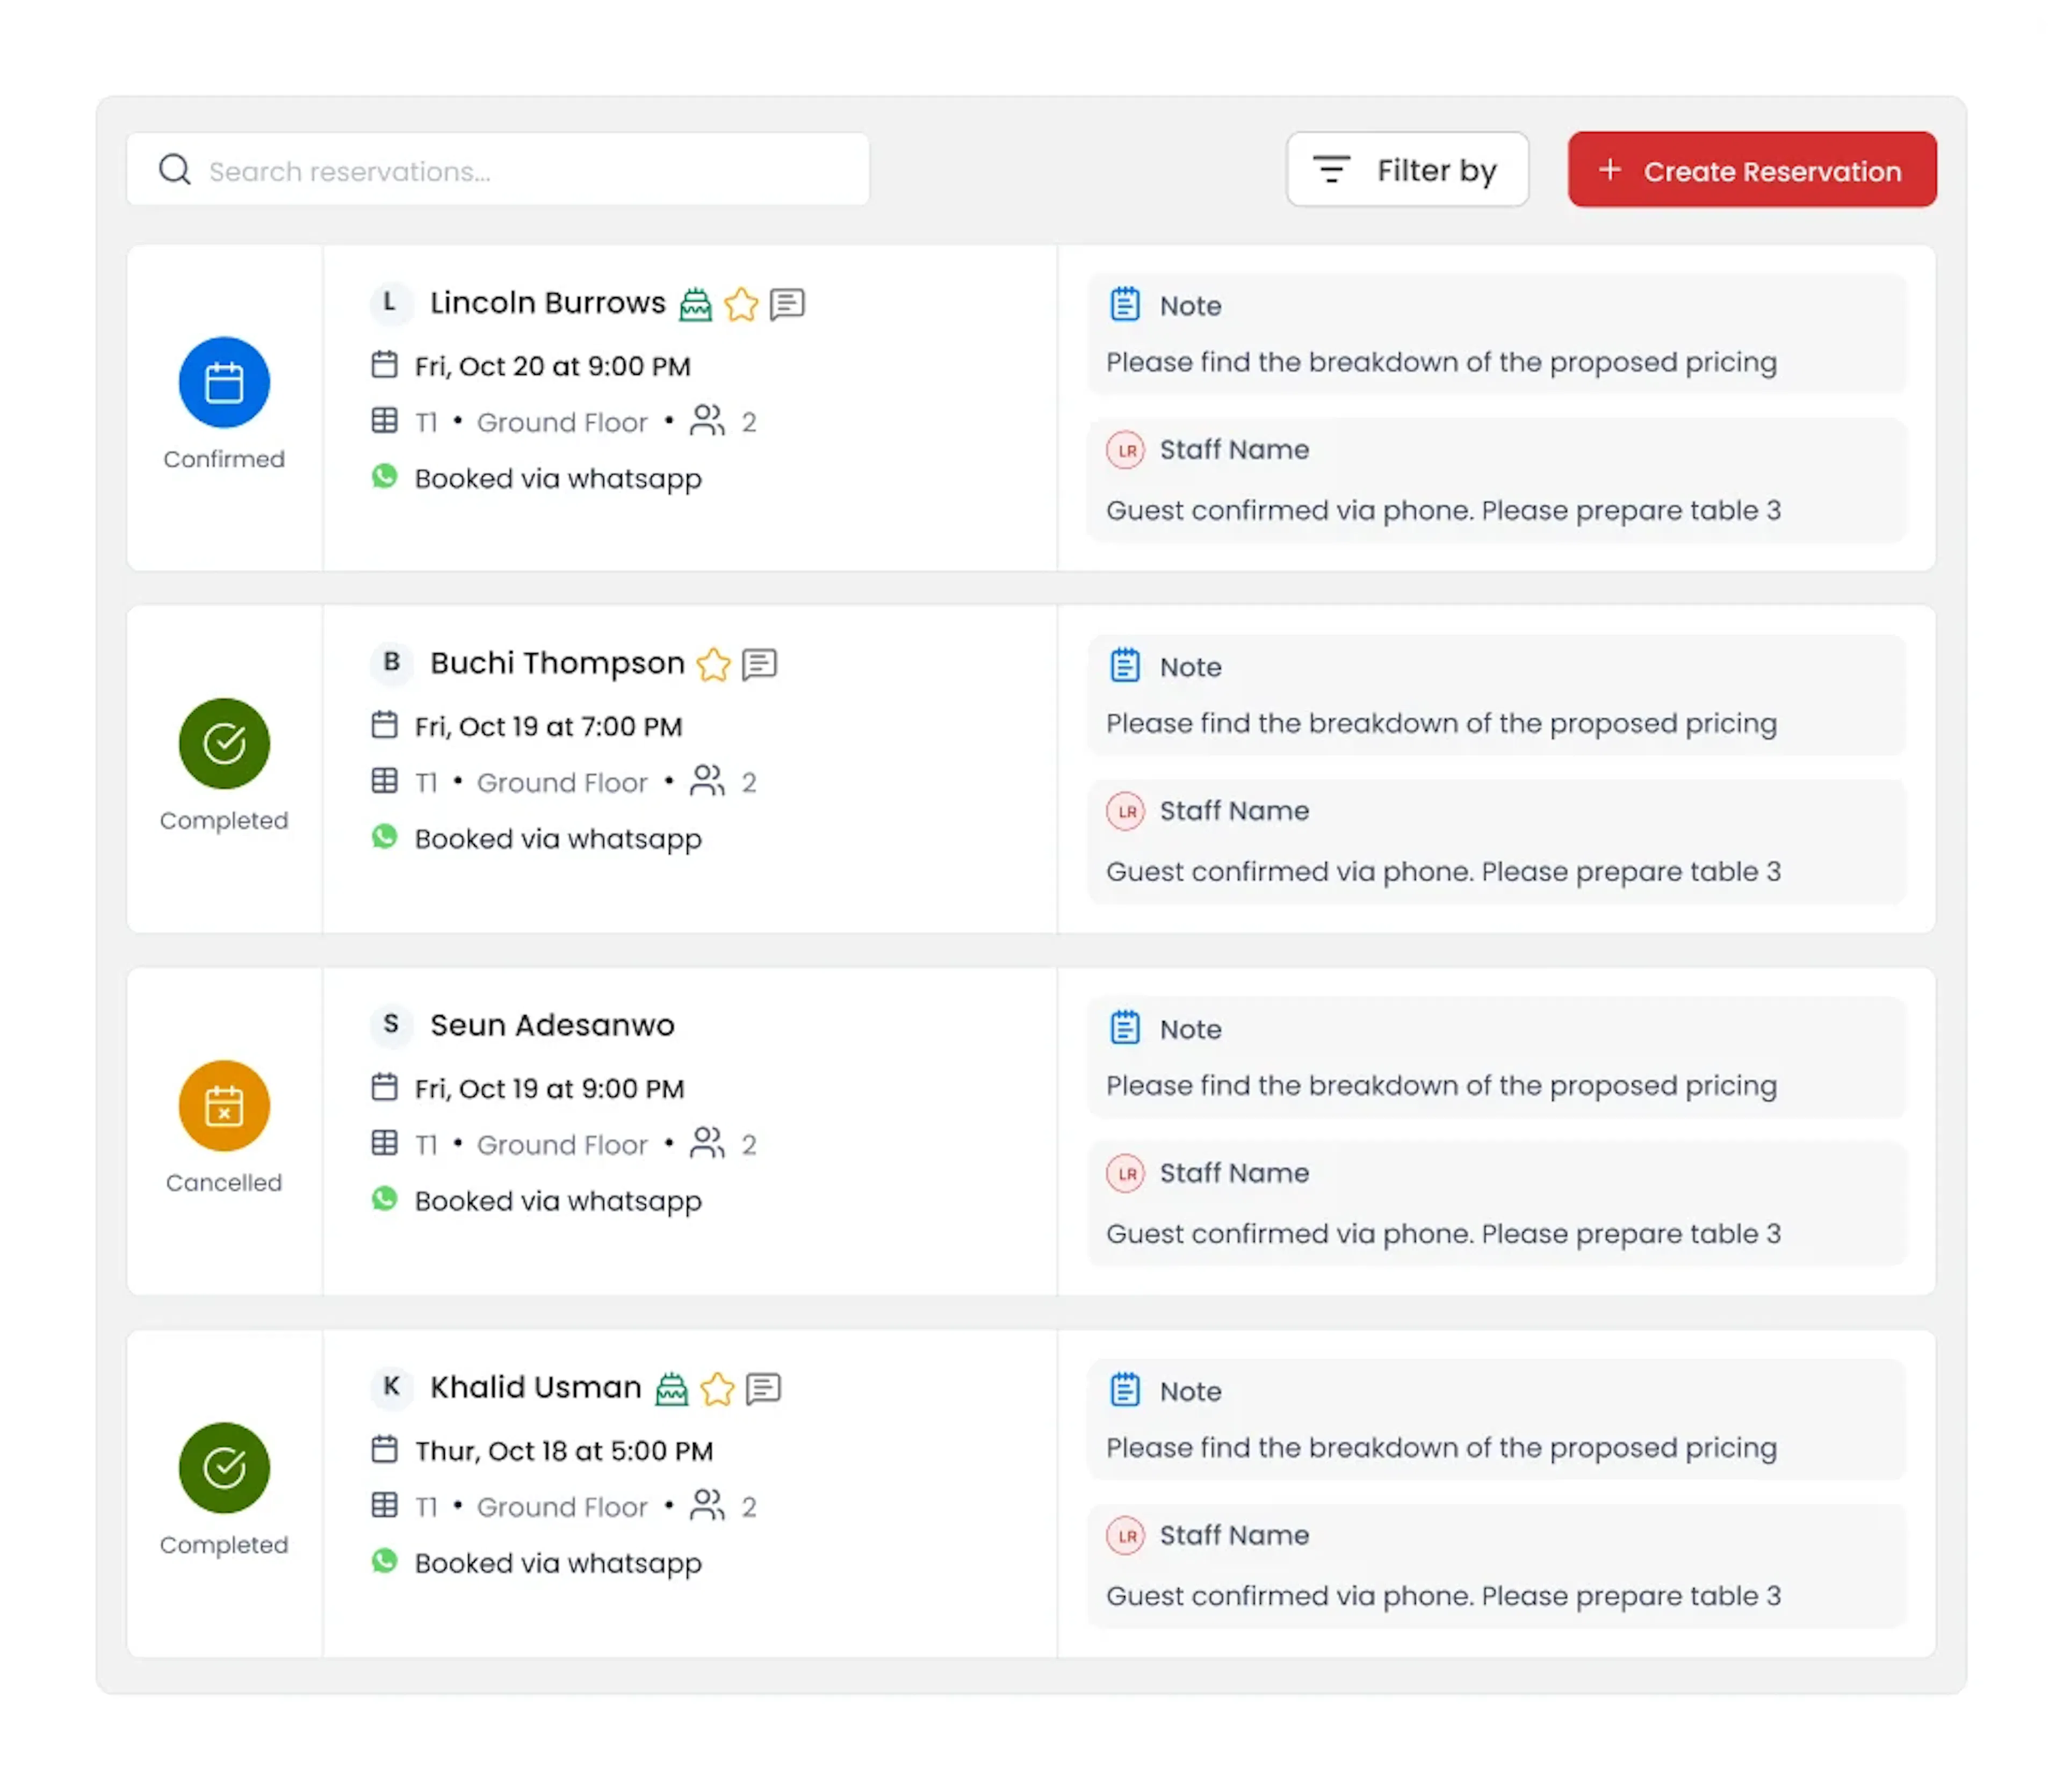Click the message icon beside Lincoln Burrows
This screenshot has height=1792, width=2063.
pyautogui.click(x=788, y=304)
